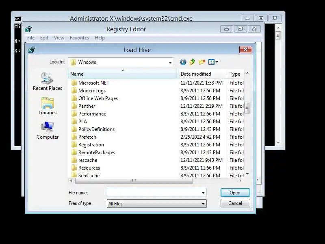Select the Registration folder icon

click(x=74, y=145)
